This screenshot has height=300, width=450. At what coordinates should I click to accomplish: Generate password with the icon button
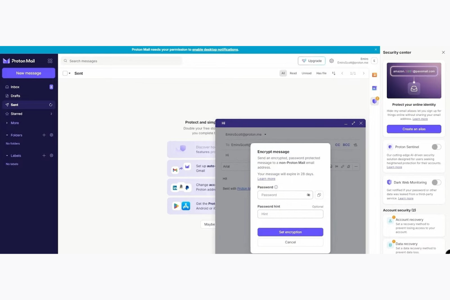(319, 195)
